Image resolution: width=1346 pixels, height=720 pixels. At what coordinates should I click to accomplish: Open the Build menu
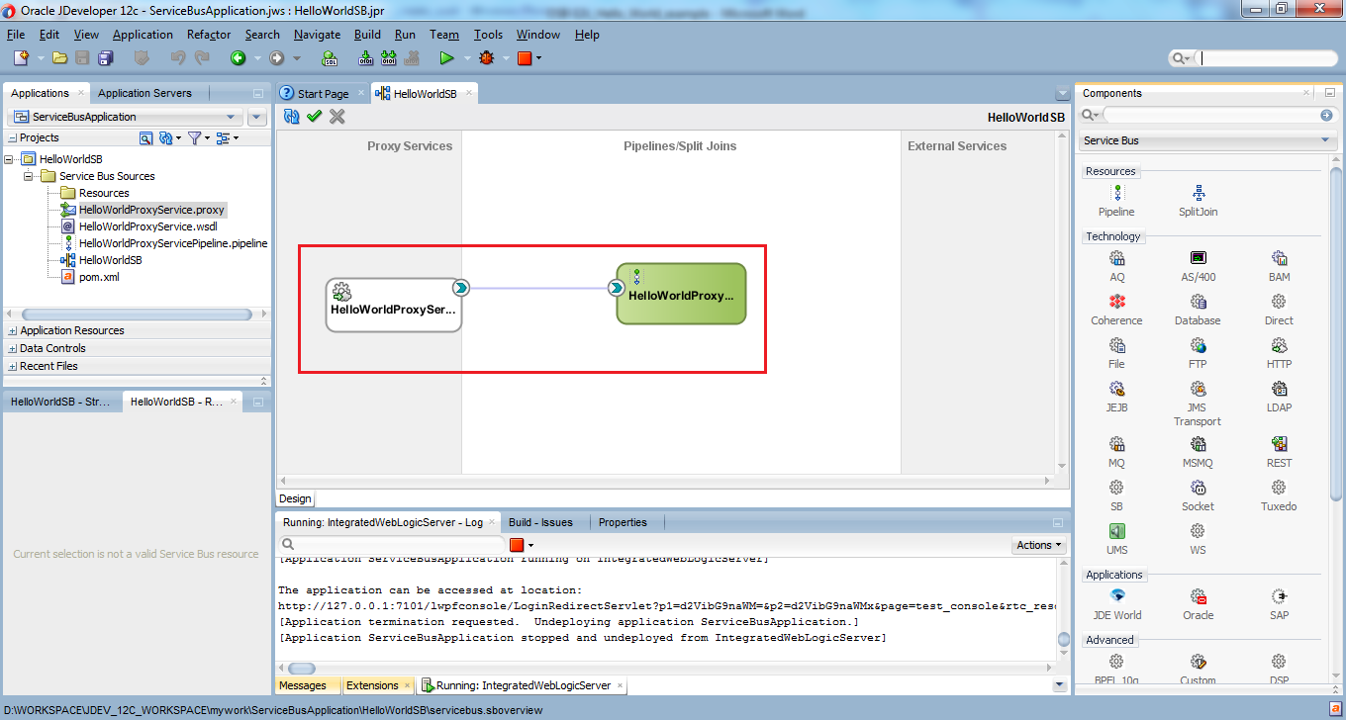(x=367, y=35)
